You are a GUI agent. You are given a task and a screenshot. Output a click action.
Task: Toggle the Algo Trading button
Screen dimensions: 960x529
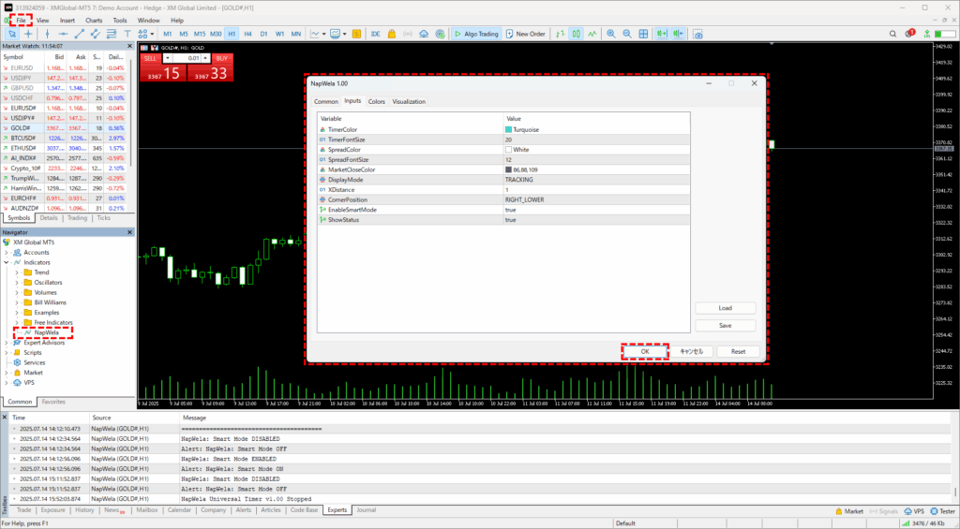tap(476, 35)
